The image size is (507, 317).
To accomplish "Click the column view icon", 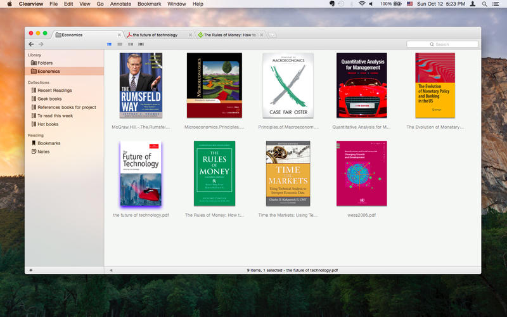I will click(x=131, y=44).
